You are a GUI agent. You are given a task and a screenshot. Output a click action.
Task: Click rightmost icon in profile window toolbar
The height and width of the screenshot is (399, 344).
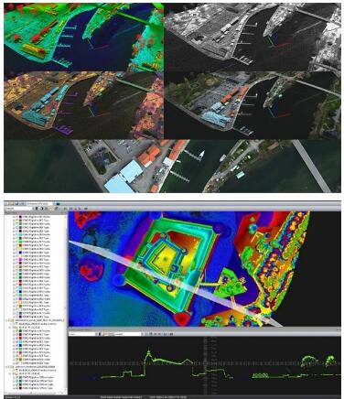171,334
